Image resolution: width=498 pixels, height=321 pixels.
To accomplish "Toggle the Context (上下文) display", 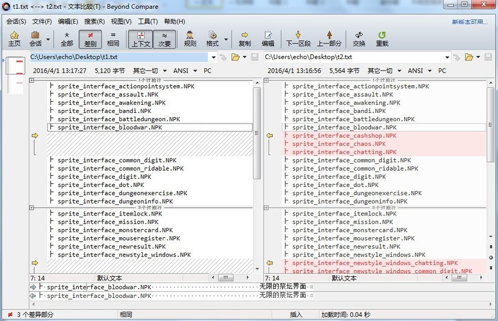I will pyautogui.click(x=141, y=39).
